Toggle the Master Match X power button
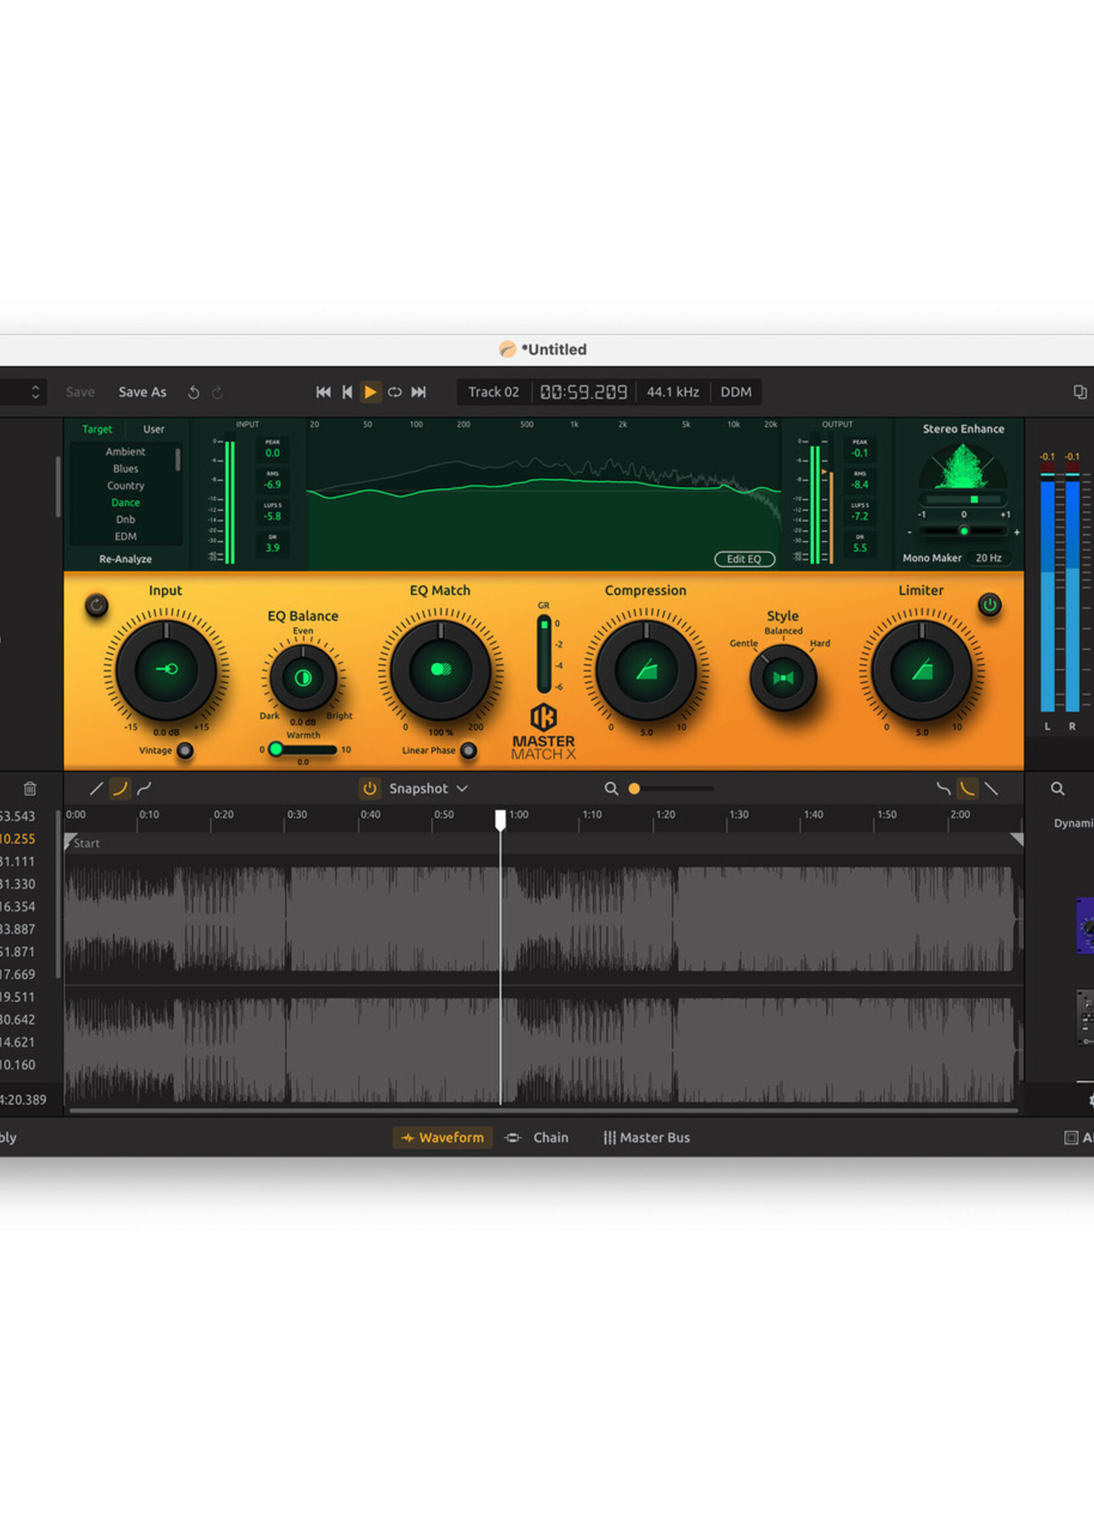 click(x=989, y=605)
